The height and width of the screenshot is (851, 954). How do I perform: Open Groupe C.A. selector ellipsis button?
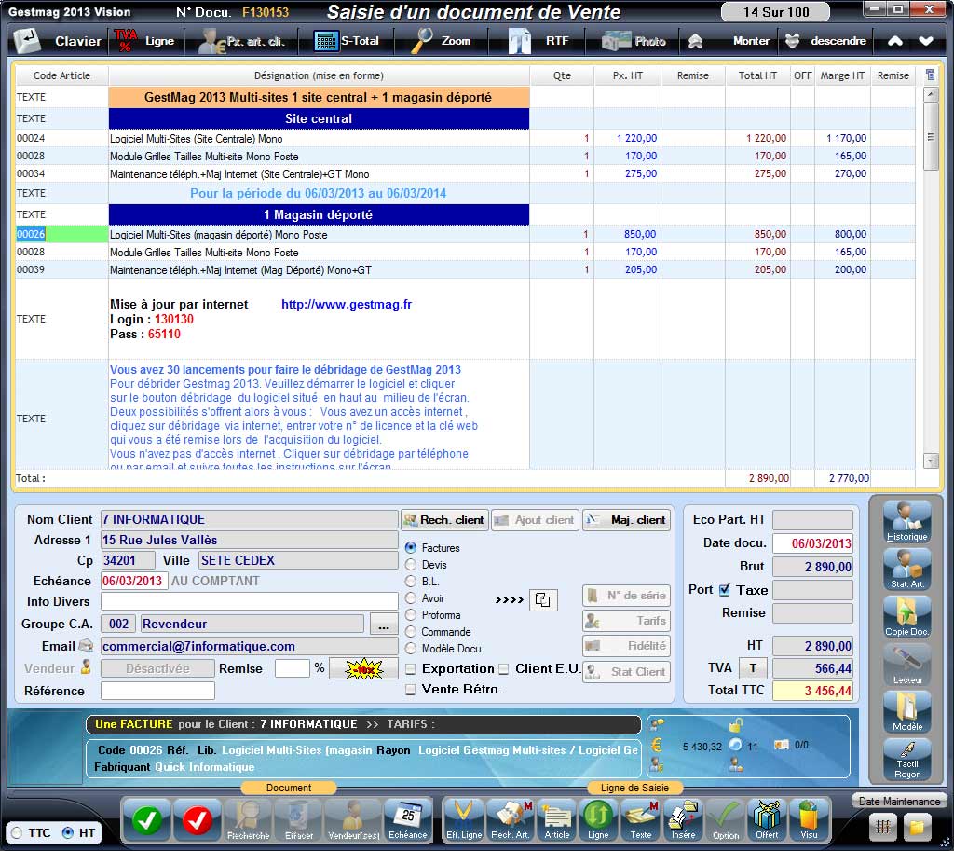[383, 624]
